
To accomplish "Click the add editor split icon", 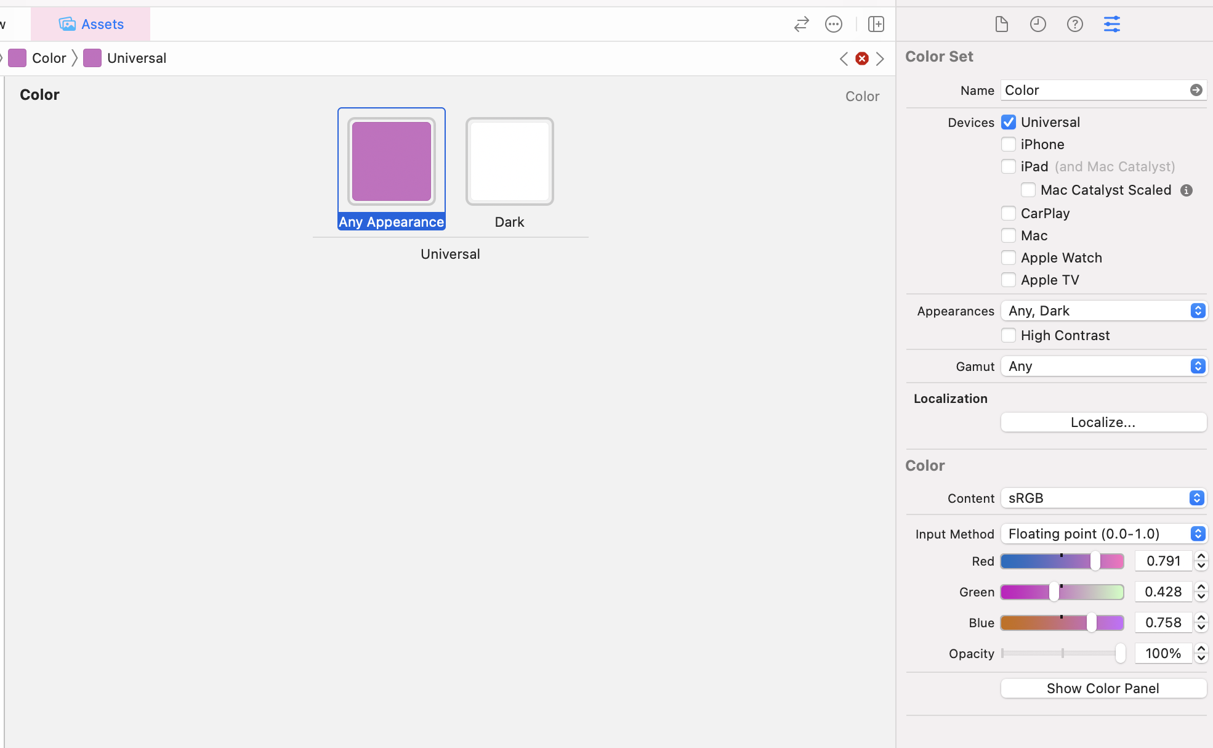I will [x=876, y=24].
